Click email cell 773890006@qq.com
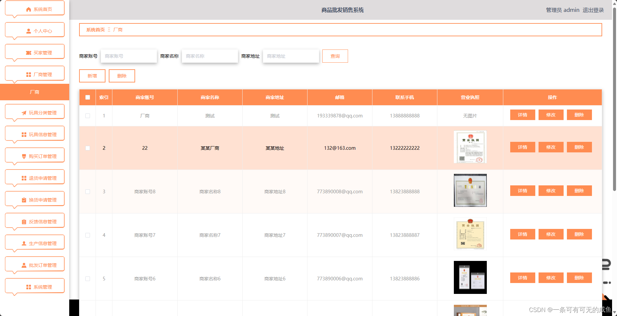 click(x=340, y=279)
